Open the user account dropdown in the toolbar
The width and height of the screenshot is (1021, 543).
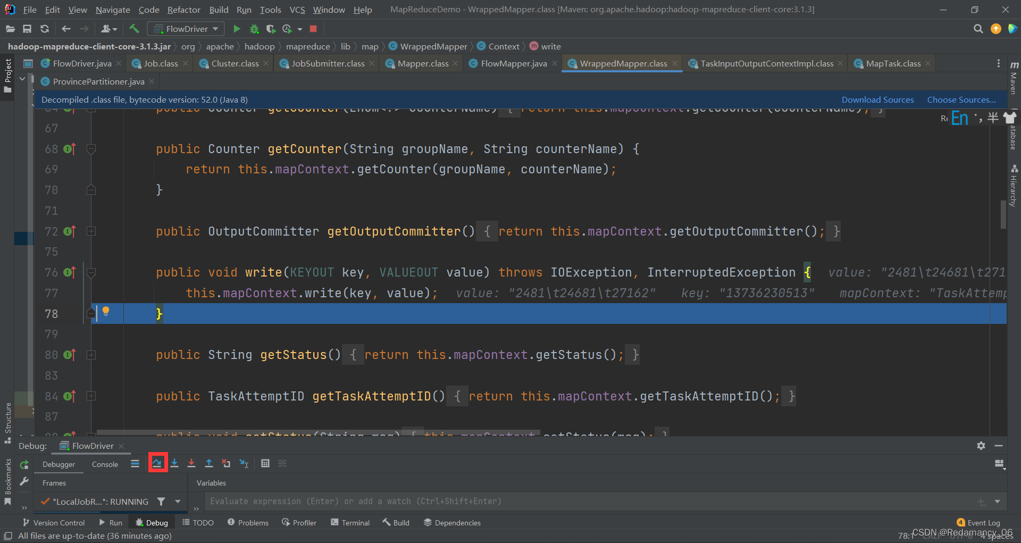point(109,29)
